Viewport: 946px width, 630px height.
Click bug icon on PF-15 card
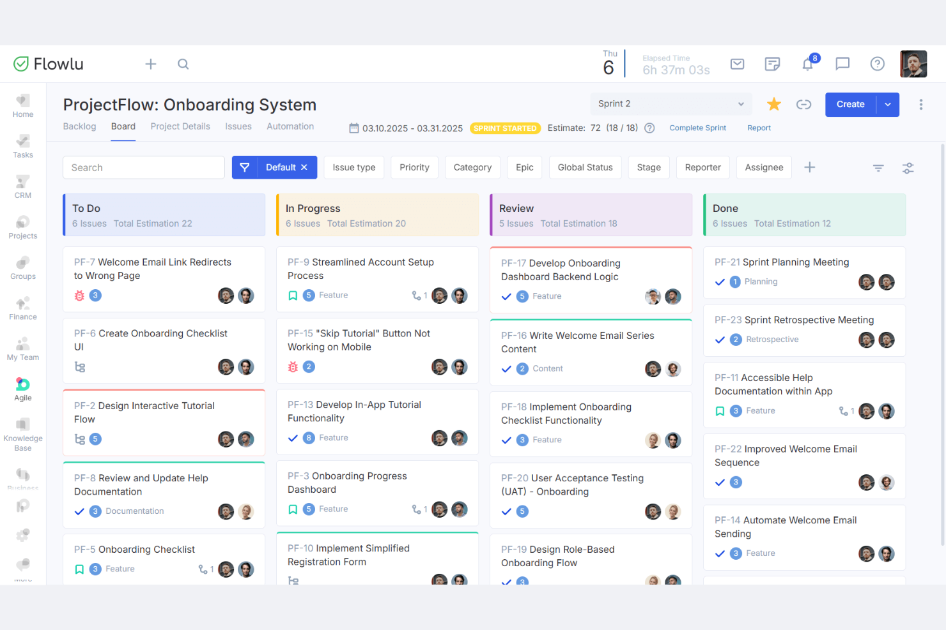(293, 367)
